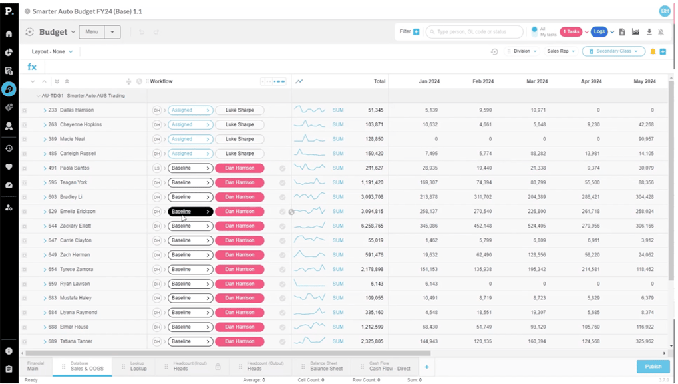Tick the checkbox beside row 491 Paola Santos
The width and height of the screenshot is (678, 384).
25,168
